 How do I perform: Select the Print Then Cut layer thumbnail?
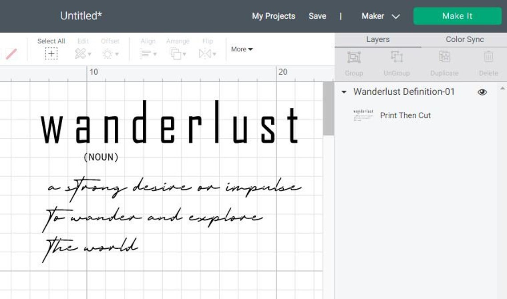(x=362, y=115)
